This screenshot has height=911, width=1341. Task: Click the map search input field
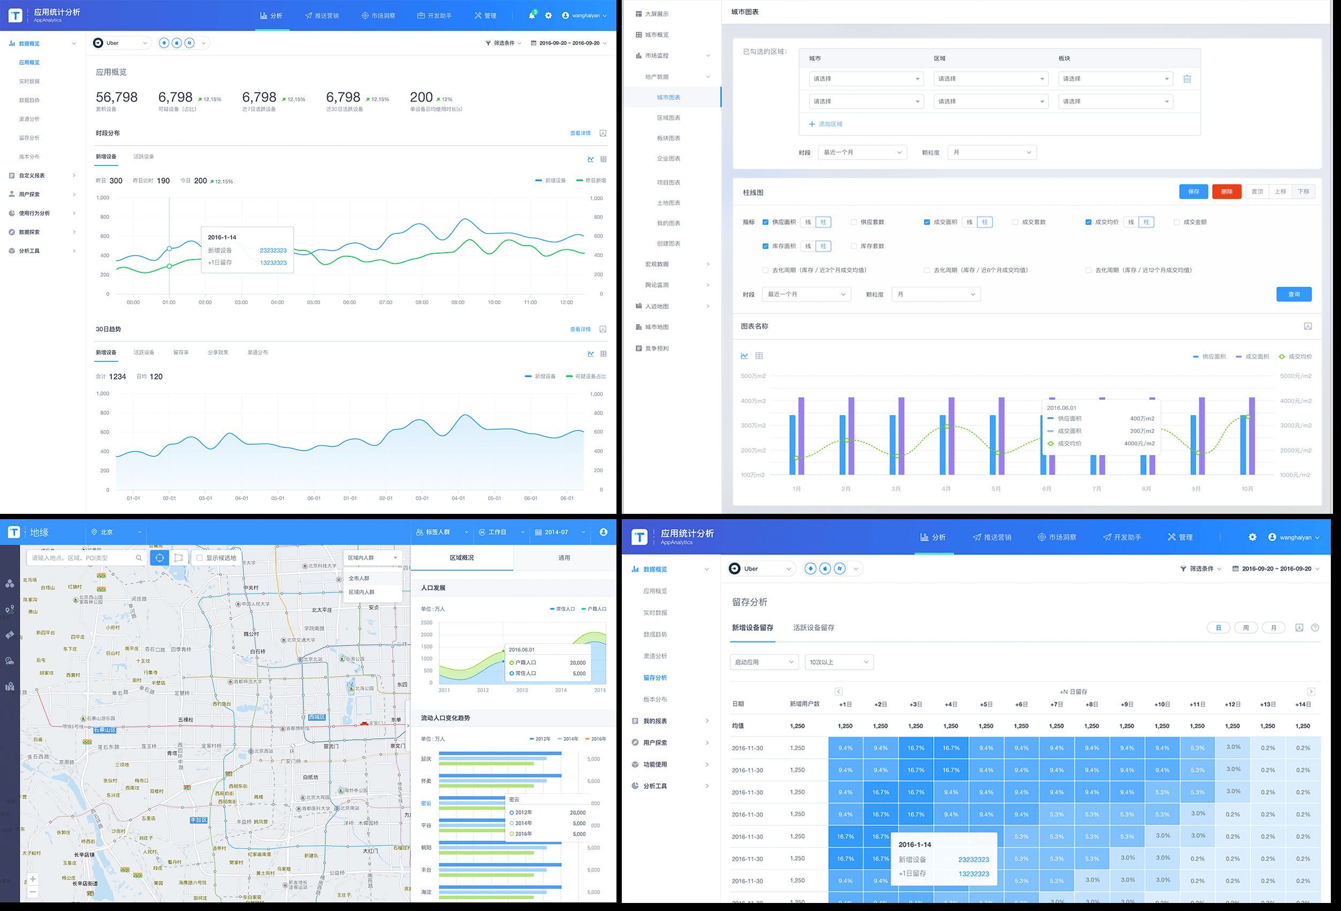pyautogui.click(x=81, y=558)
